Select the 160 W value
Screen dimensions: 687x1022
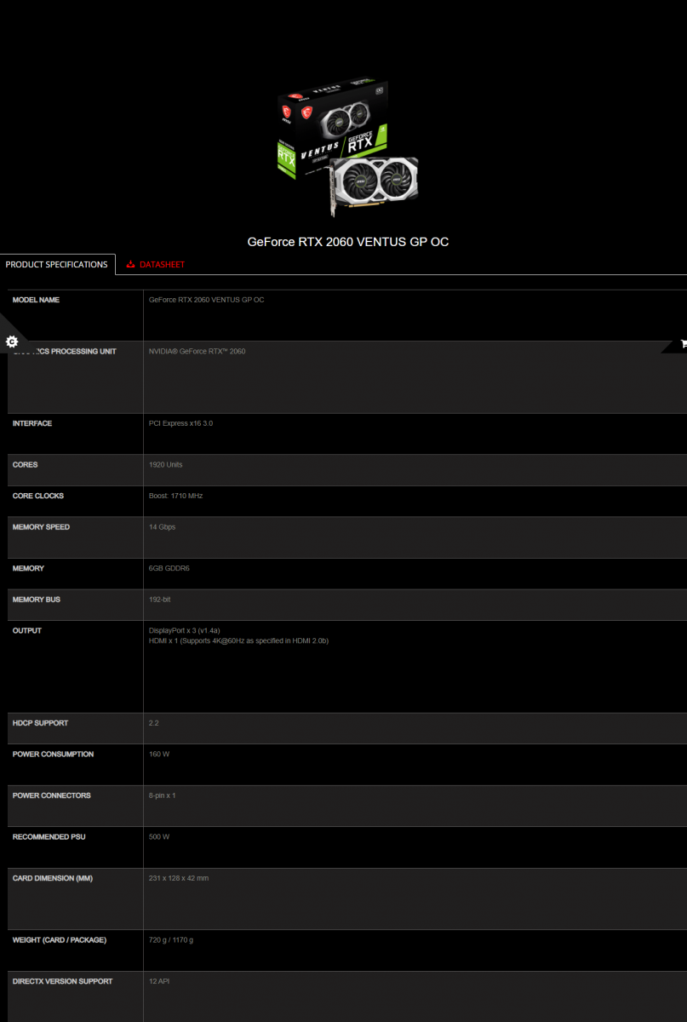[159, 755]
